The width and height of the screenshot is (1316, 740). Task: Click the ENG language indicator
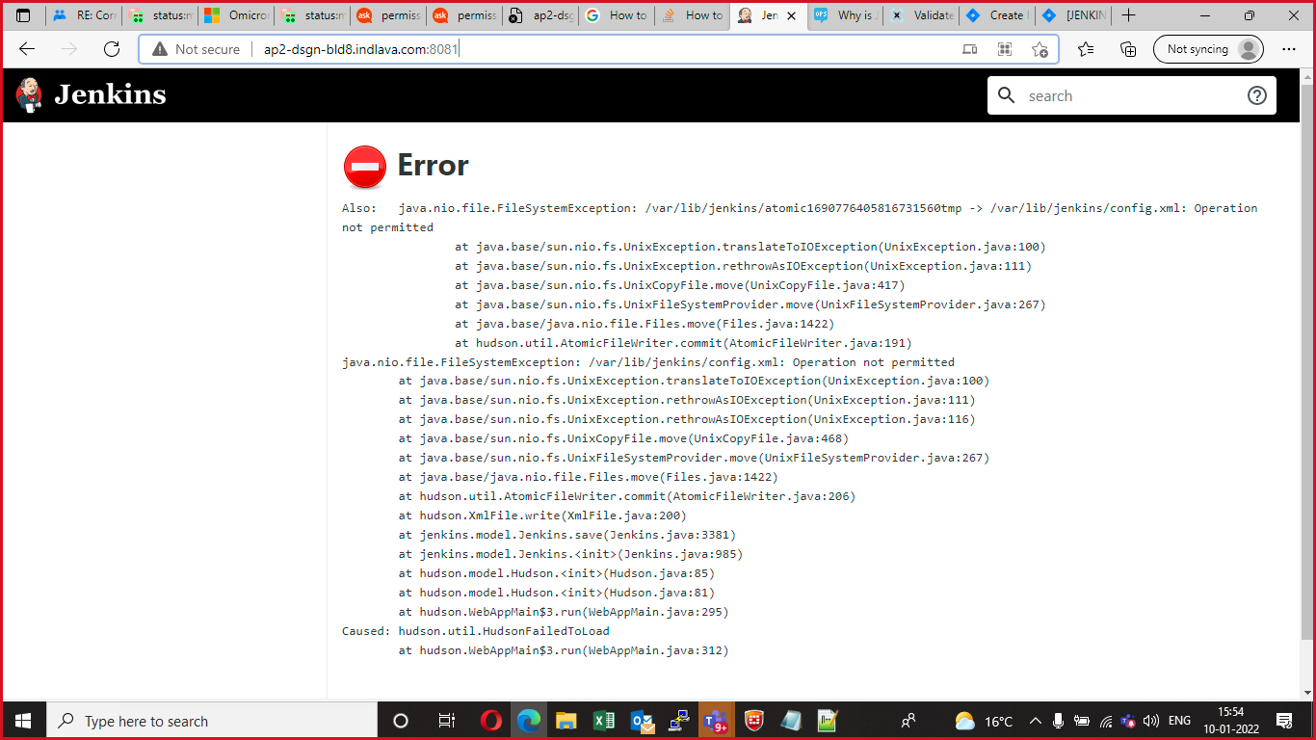[1179, 721]
